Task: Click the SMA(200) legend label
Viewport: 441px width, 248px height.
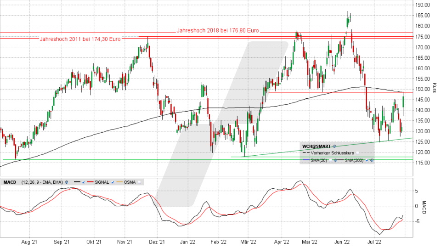Action: 354,160
